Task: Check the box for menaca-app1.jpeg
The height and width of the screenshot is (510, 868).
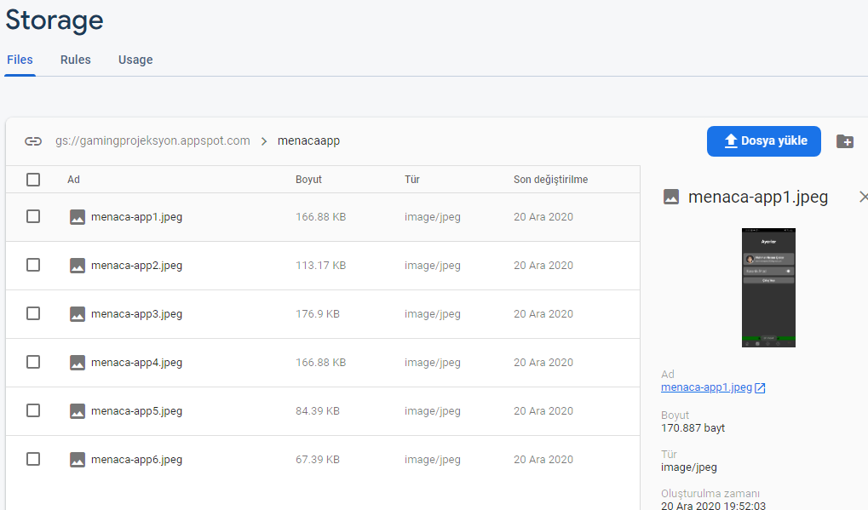Action: pyautogui.click(x=33, y=216)
